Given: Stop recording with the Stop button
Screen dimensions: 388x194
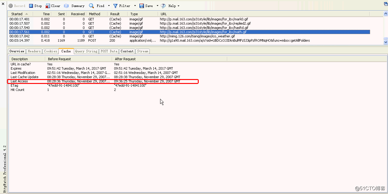Looking at the screenshot, I should point(36,6).
